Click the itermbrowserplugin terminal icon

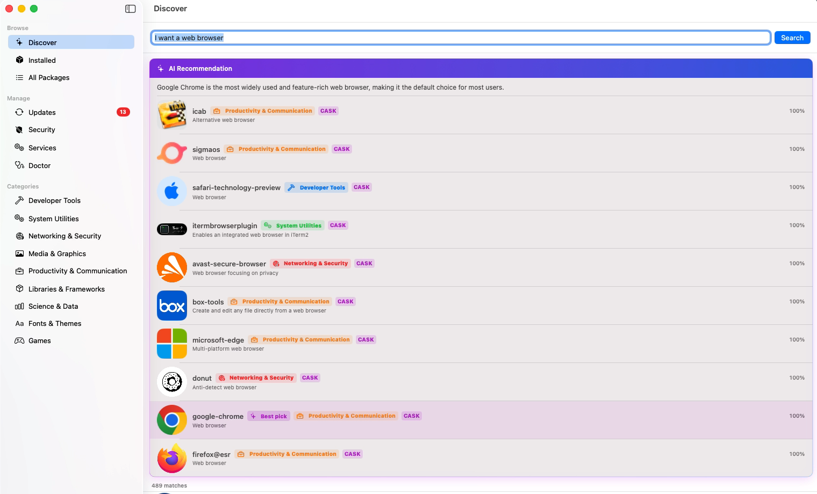click(172, 229)
